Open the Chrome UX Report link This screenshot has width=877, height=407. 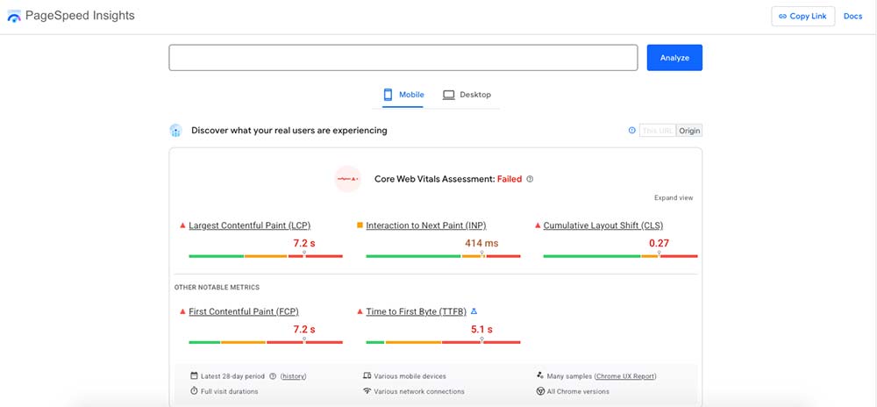pos(625,376)
